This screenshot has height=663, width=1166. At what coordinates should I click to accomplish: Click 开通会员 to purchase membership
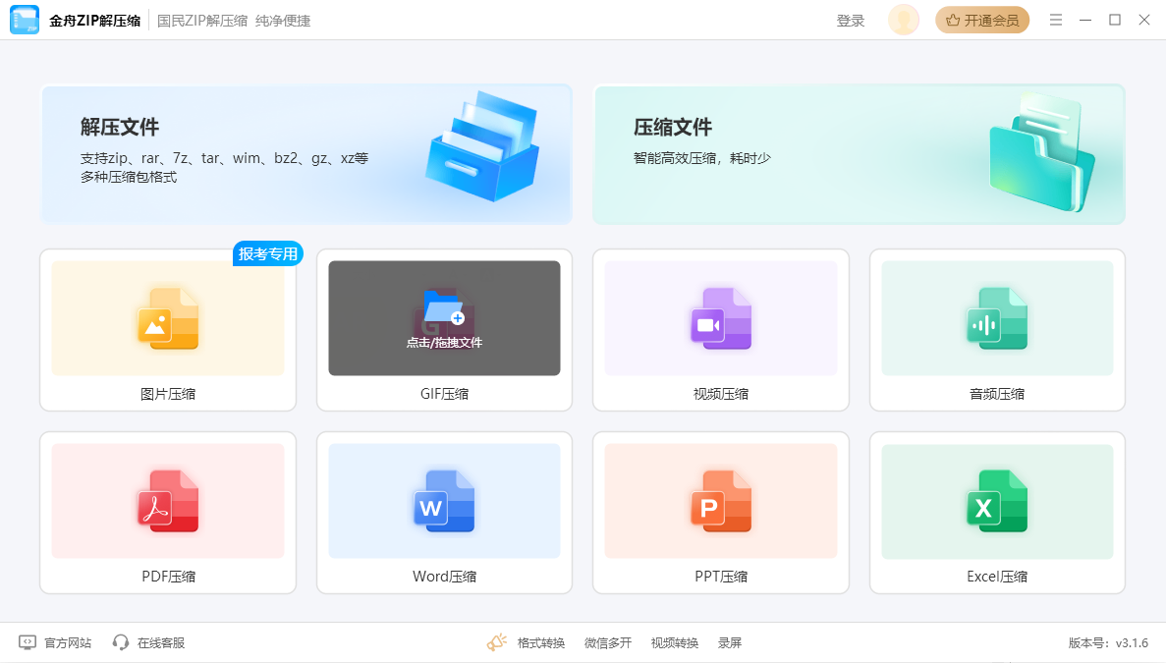coord(982,20)
